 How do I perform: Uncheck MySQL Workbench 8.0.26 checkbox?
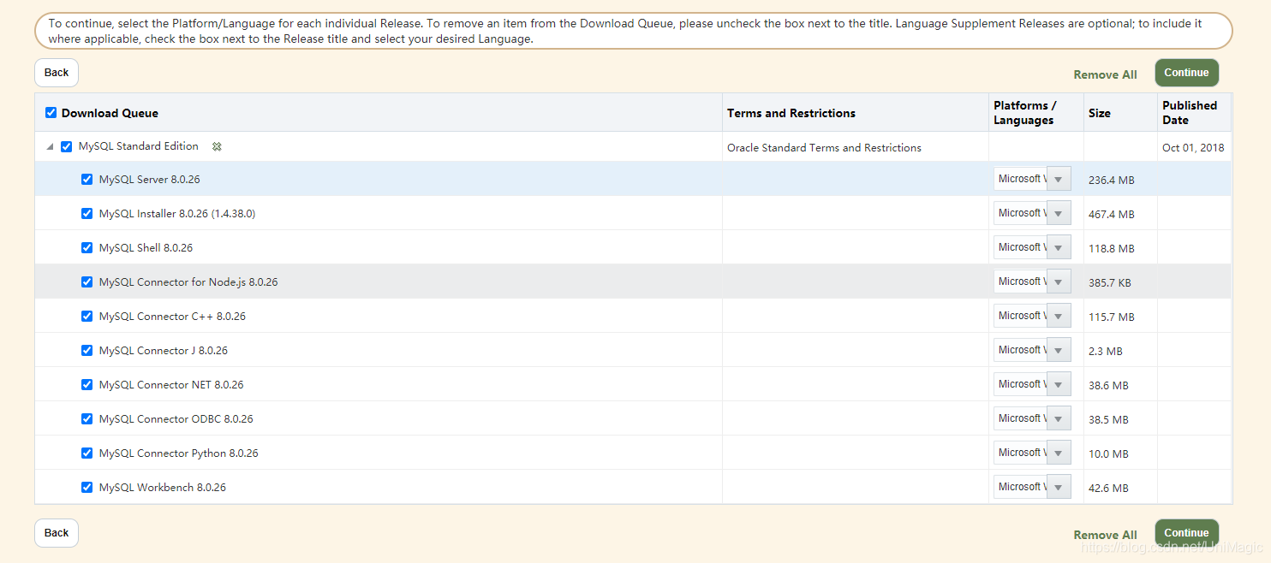tap(87, 487)
